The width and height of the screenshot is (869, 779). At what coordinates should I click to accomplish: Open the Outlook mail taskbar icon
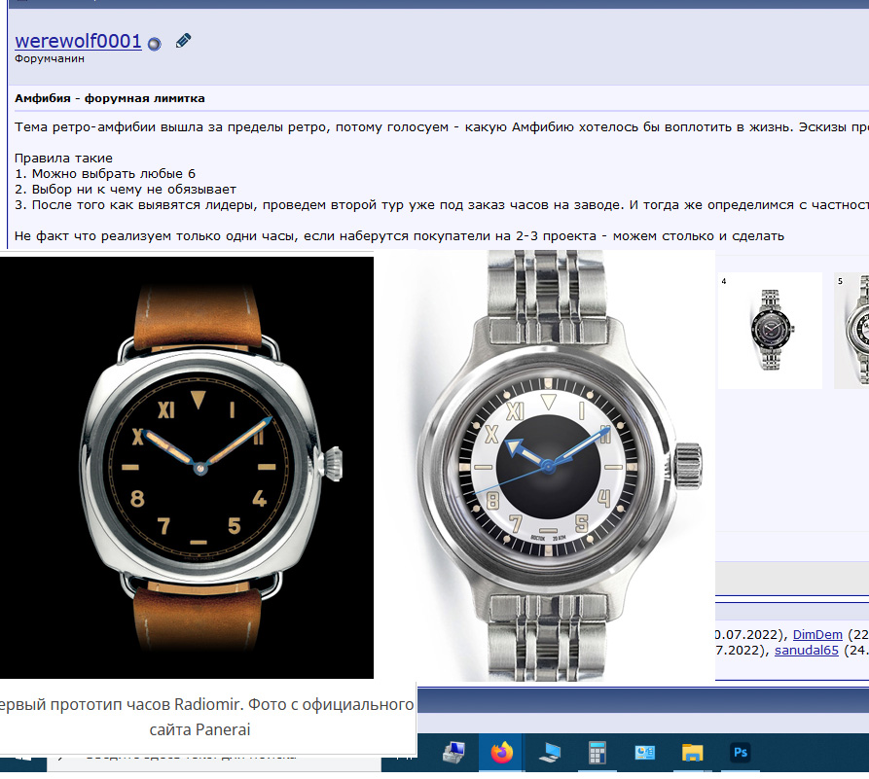(x=645, y=753)
